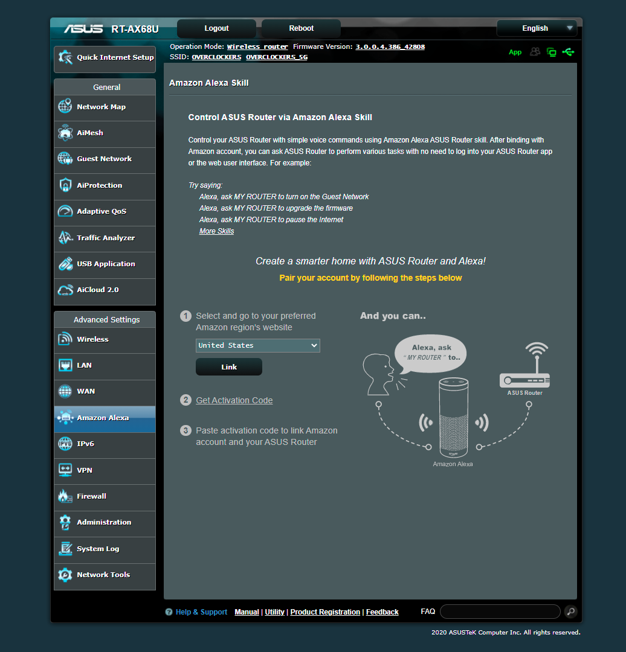
Task: Click the App link in status bar
Action: point(515,52)
